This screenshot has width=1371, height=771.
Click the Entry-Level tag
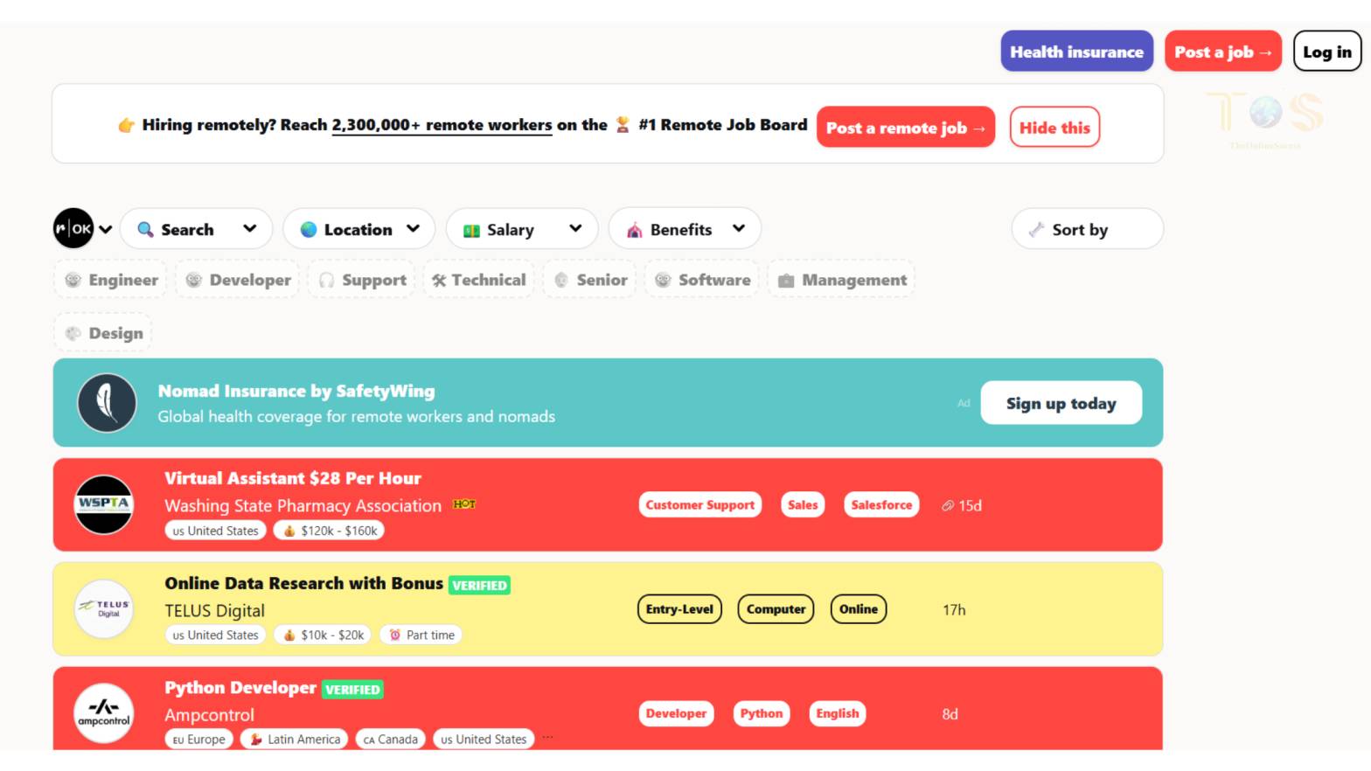pyautogui.click(x=679, y=609)
